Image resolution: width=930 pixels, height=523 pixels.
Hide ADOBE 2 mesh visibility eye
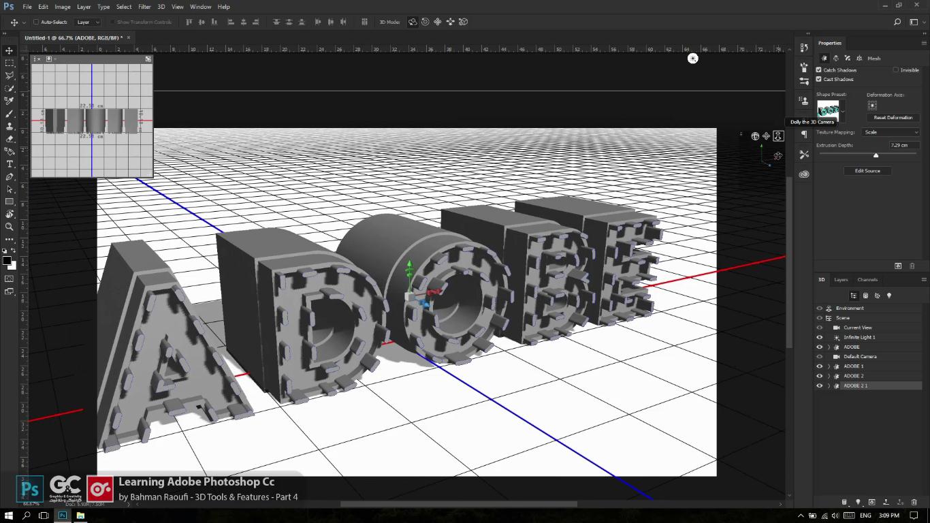tap(820, 376)
